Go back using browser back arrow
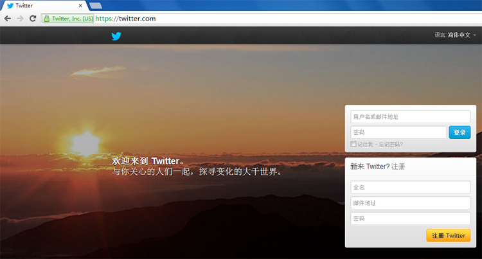 coord(7,19)
